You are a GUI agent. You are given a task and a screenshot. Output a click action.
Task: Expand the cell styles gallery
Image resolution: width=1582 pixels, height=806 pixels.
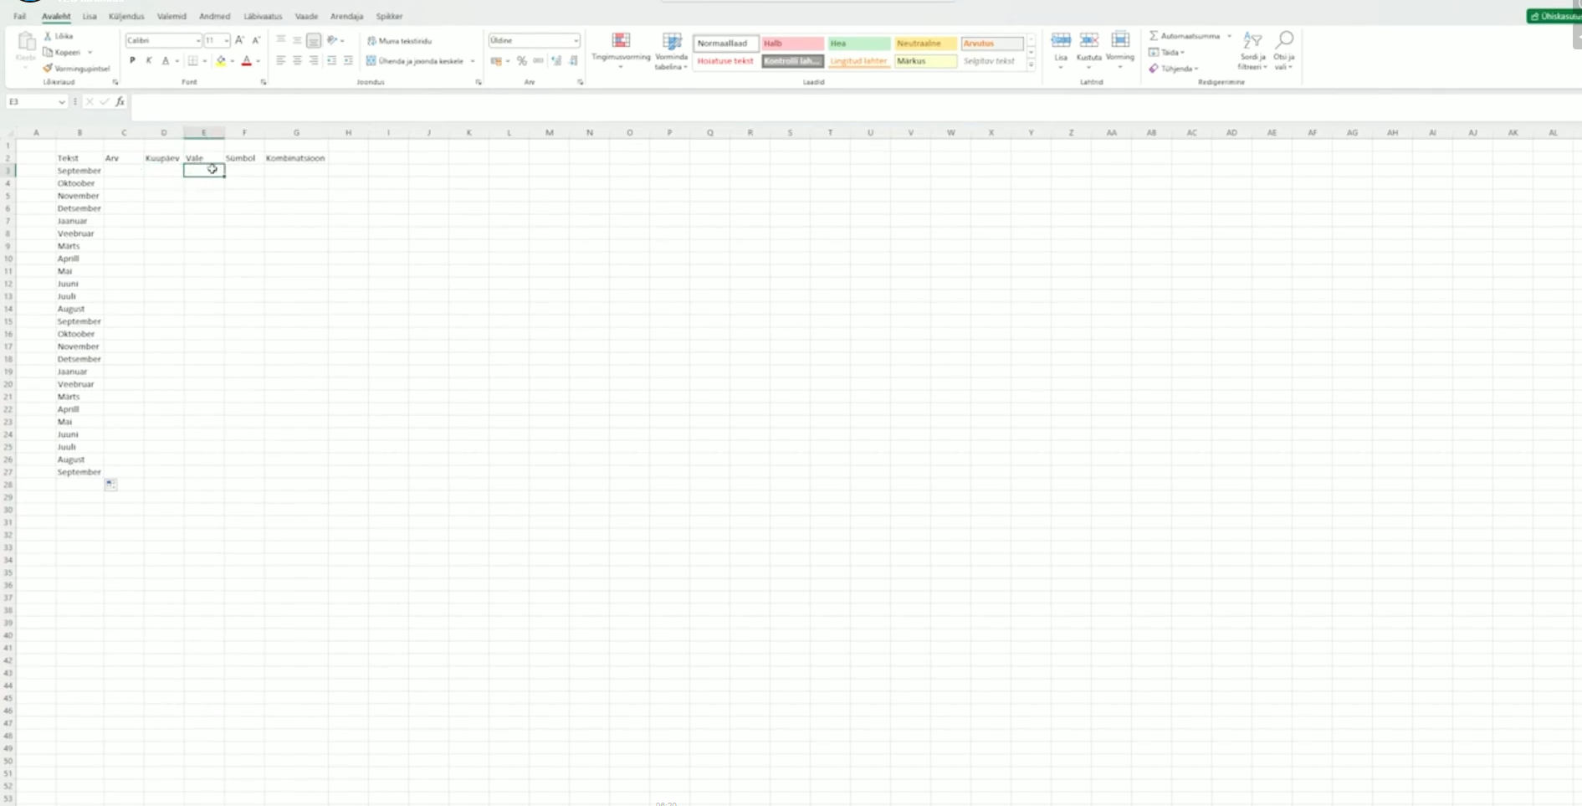coord(1031,64)
